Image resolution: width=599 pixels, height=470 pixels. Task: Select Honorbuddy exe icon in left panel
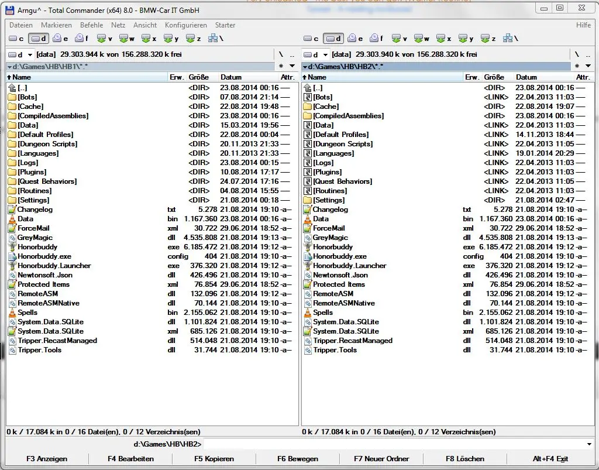12,247
